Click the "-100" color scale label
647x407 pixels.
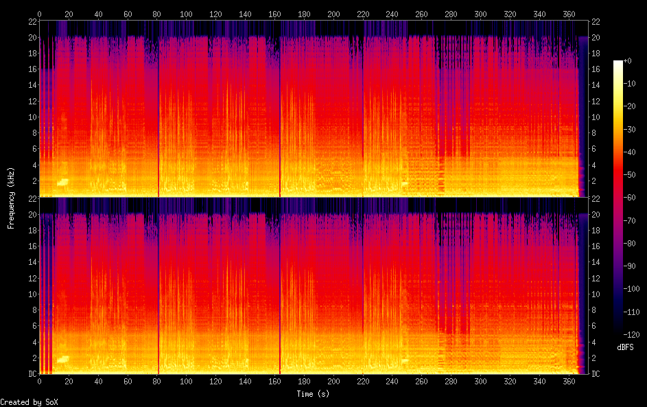(631, 288)
